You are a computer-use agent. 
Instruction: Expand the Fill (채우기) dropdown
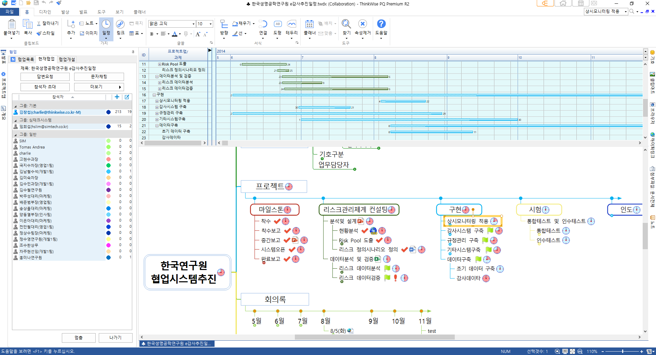(x=254, y=23)
